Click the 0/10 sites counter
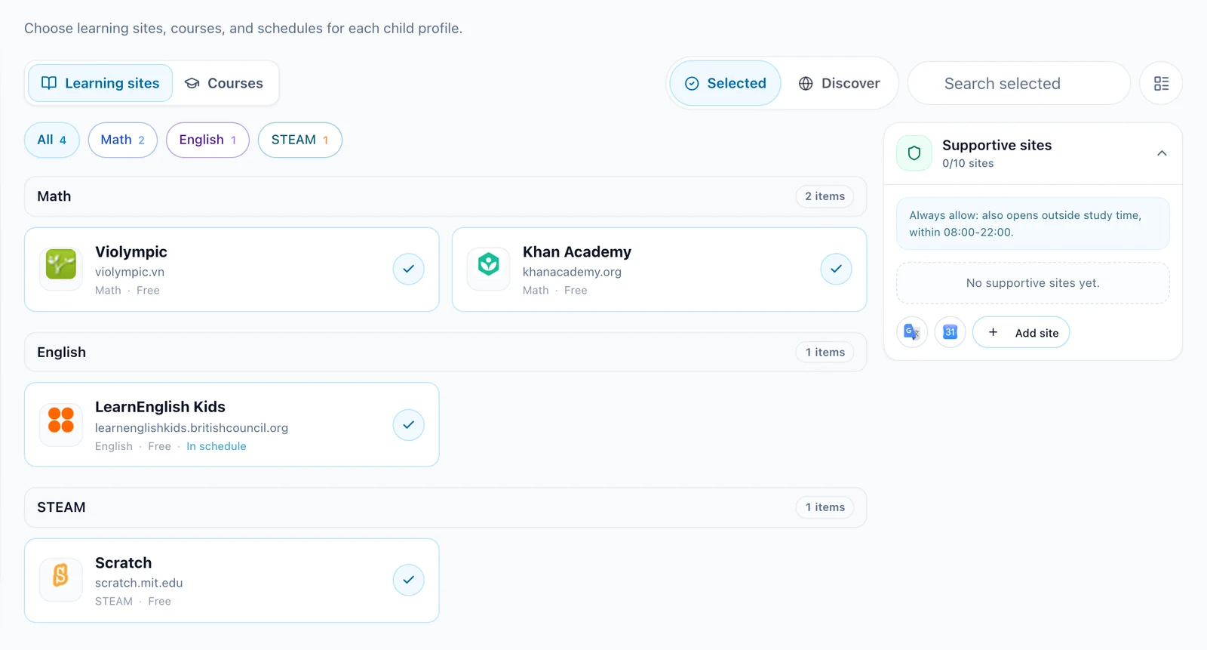This screenshot has height=650, width=1207. coord(968,163)
